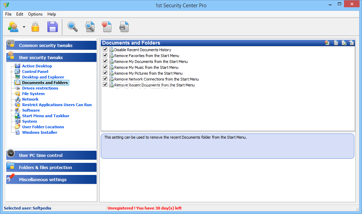Screen dimensions: 362x214
Task: Click the wrench icon beside Miscellaneous settings
Action: [x=11, y=178]
